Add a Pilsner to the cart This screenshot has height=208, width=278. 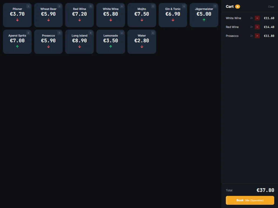click(17, 15)
